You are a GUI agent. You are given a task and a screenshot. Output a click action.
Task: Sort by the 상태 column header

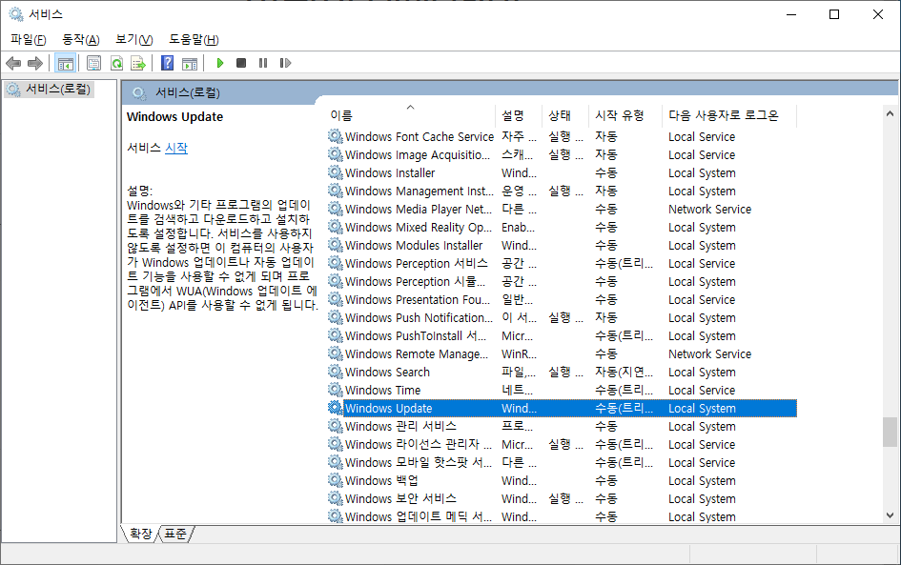(x=566, y=115)
